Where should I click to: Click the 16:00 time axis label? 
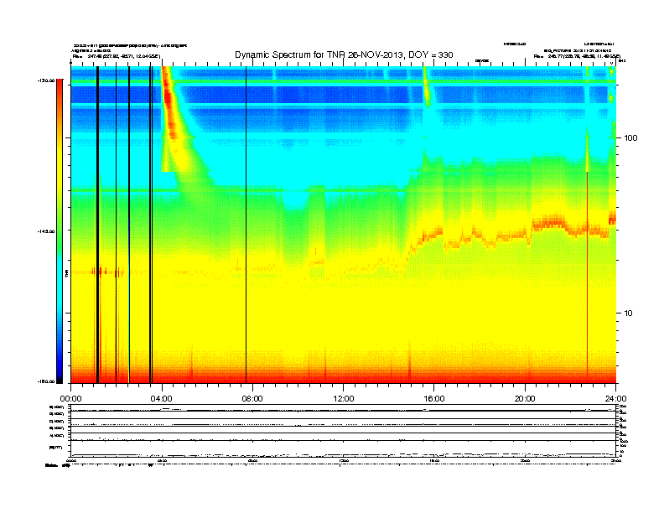[434, 399]
